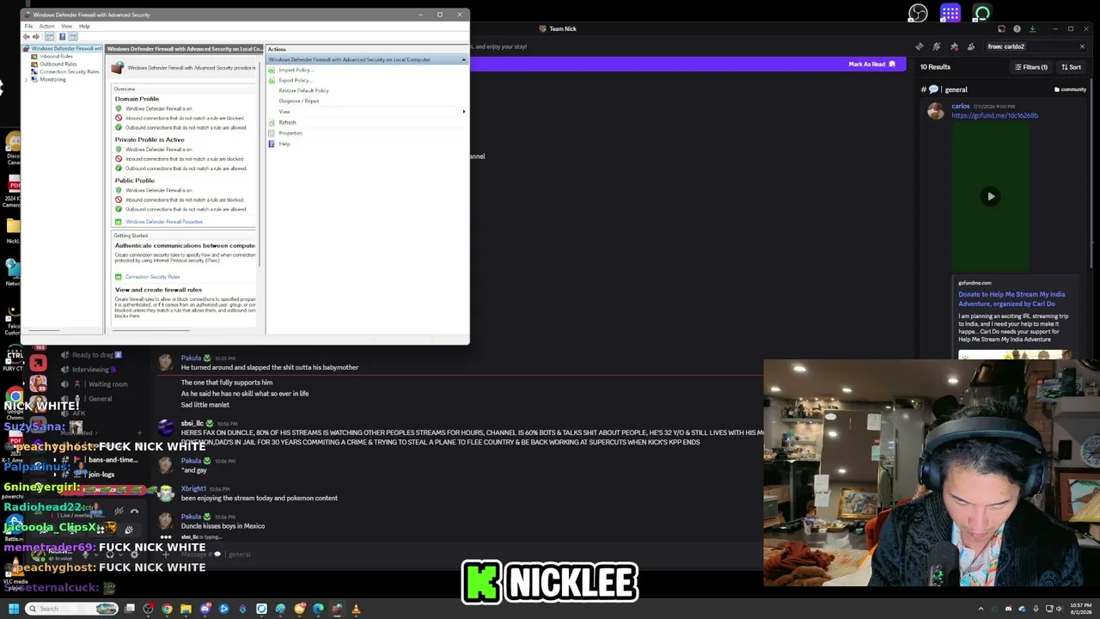Screen dimensions: 1100x619
Task: Click Refresh in the Actions pane
Action: tap(287, 122)
